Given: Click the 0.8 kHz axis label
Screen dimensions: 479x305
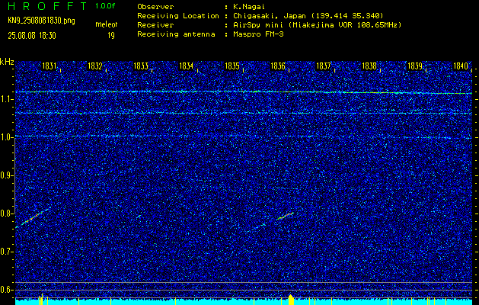Looking at the screenshot, I should [x=6, y=213].
